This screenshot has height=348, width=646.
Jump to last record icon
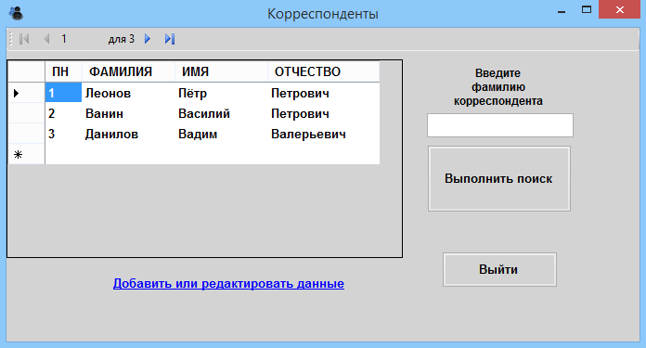[170, 39]
